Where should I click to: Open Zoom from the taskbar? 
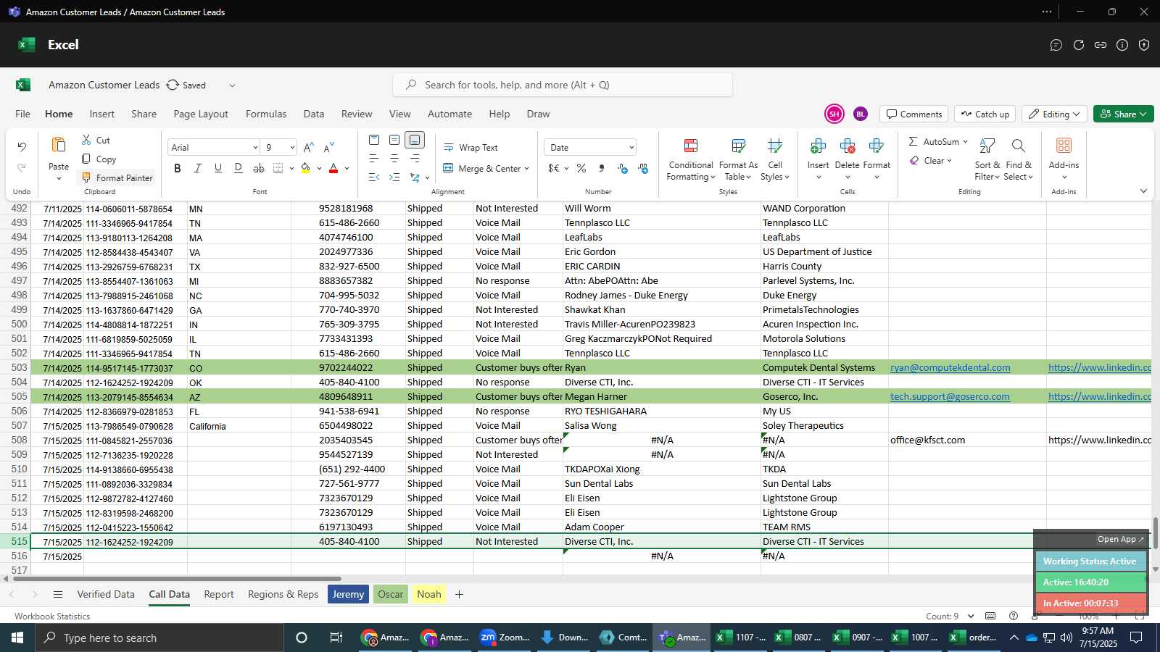tap(505, 638)
